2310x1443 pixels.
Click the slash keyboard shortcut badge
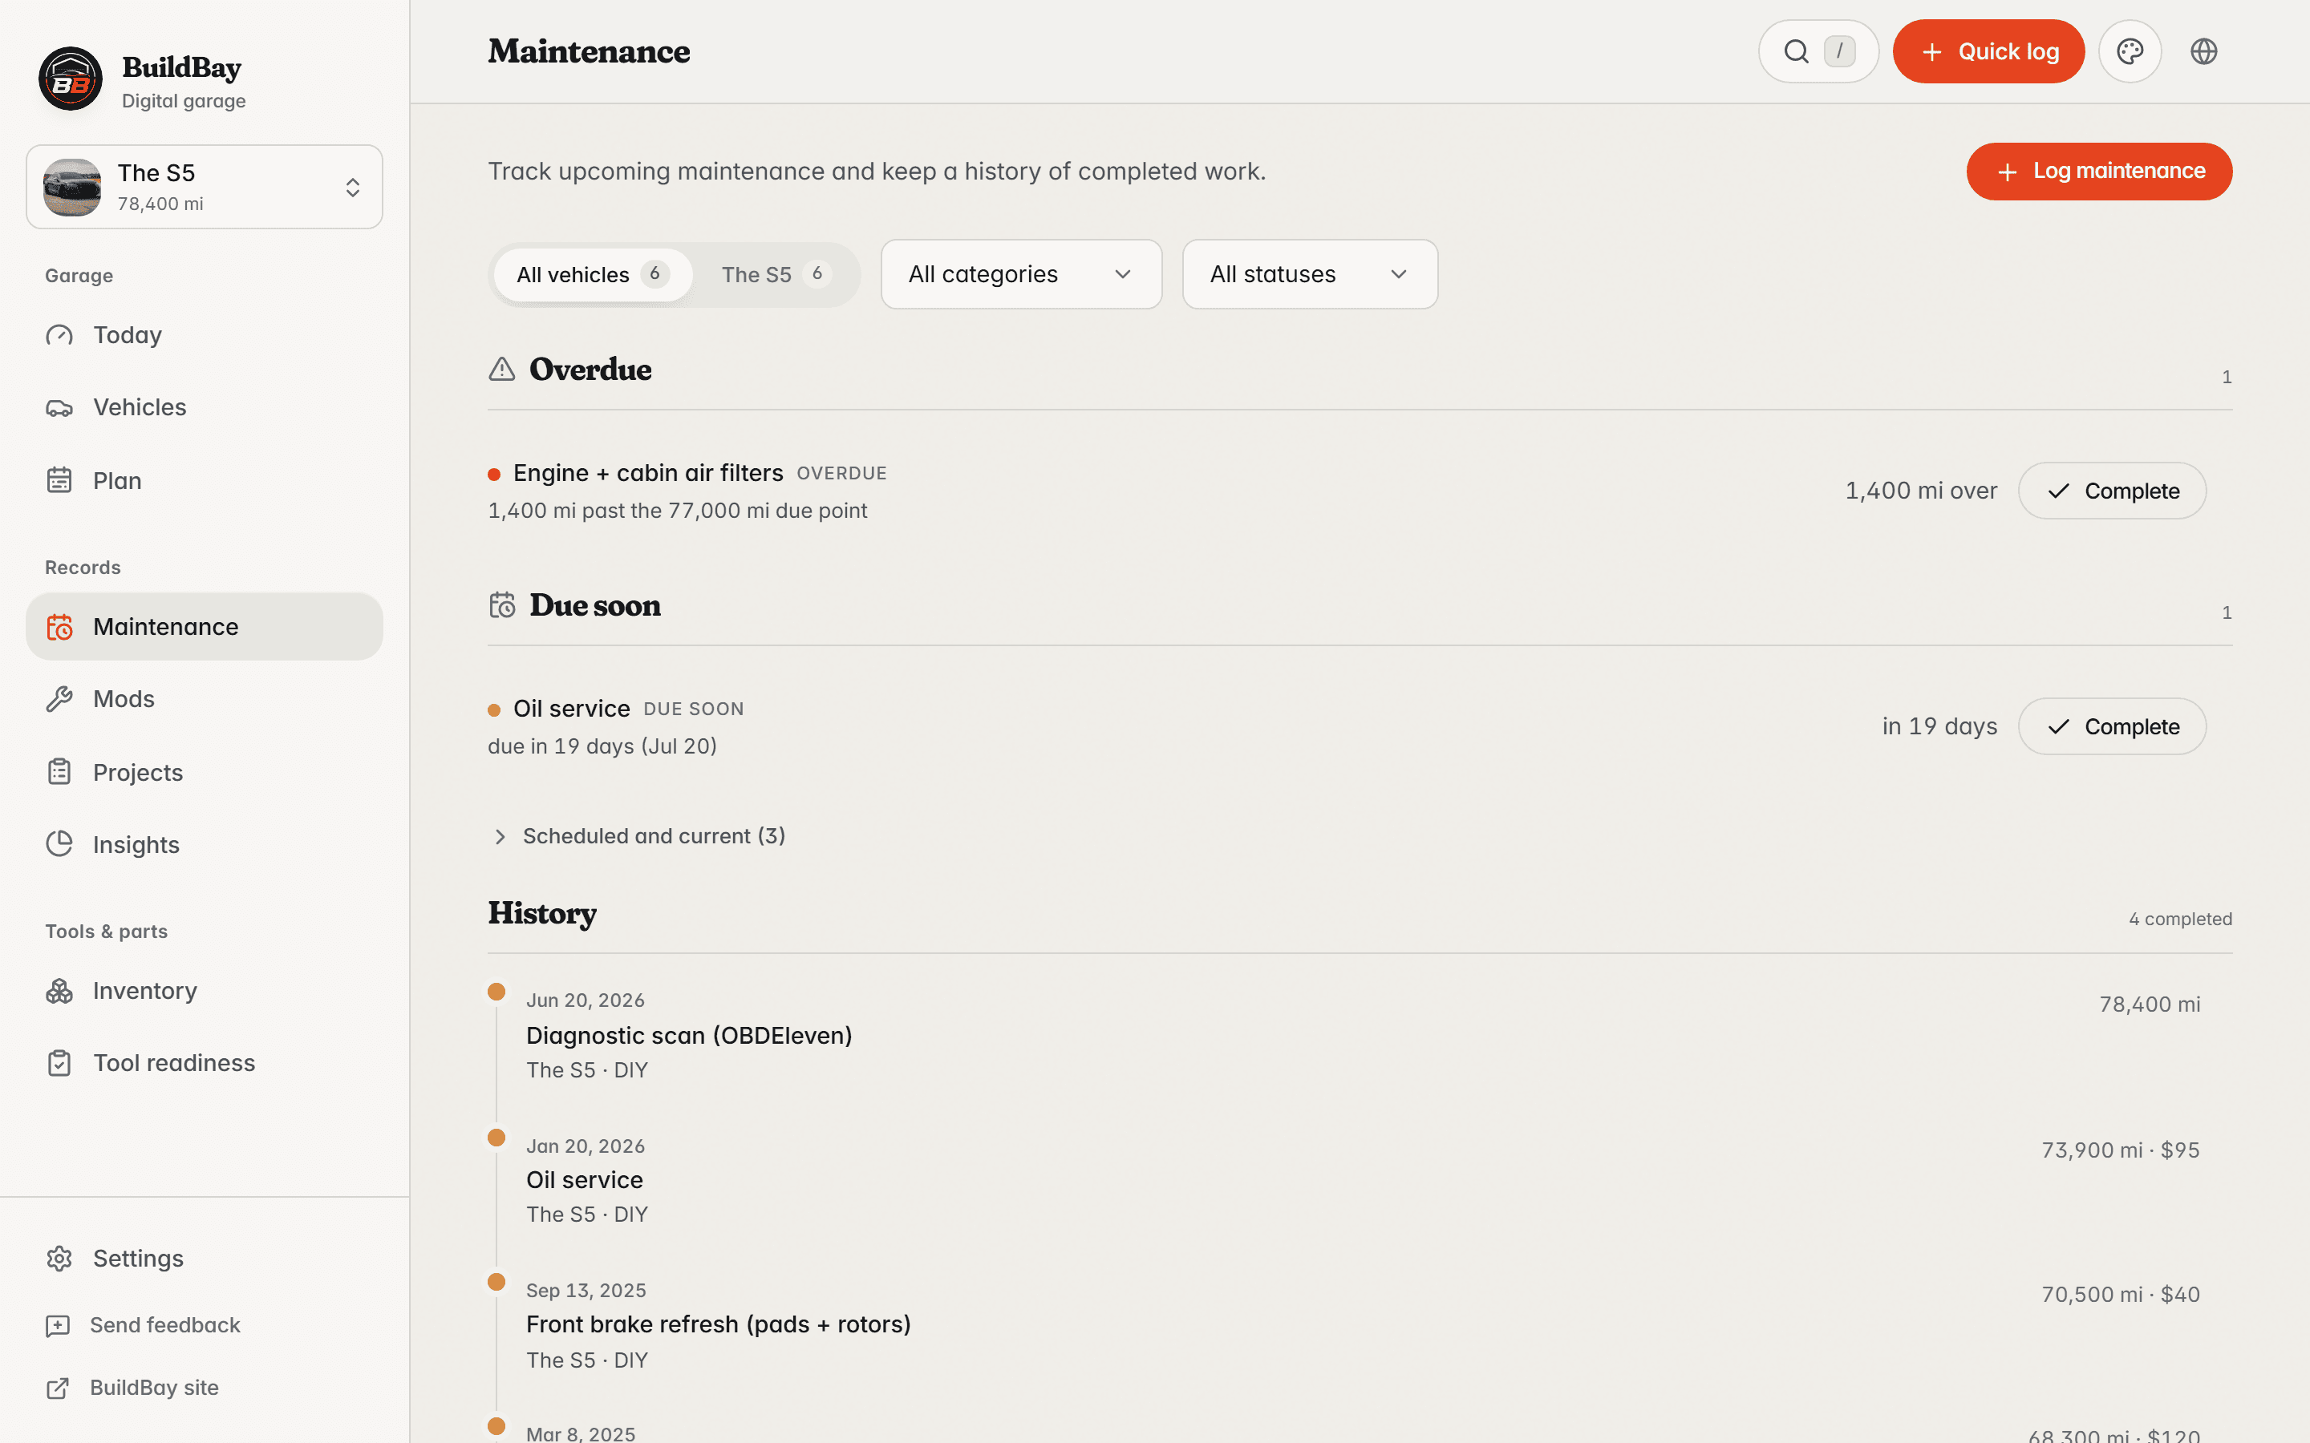(x=1839, y=51)
